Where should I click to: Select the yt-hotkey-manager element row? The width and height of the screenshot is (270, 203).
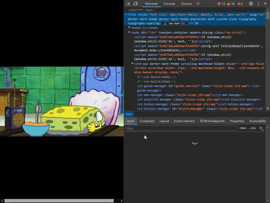[x=195, y=104]
